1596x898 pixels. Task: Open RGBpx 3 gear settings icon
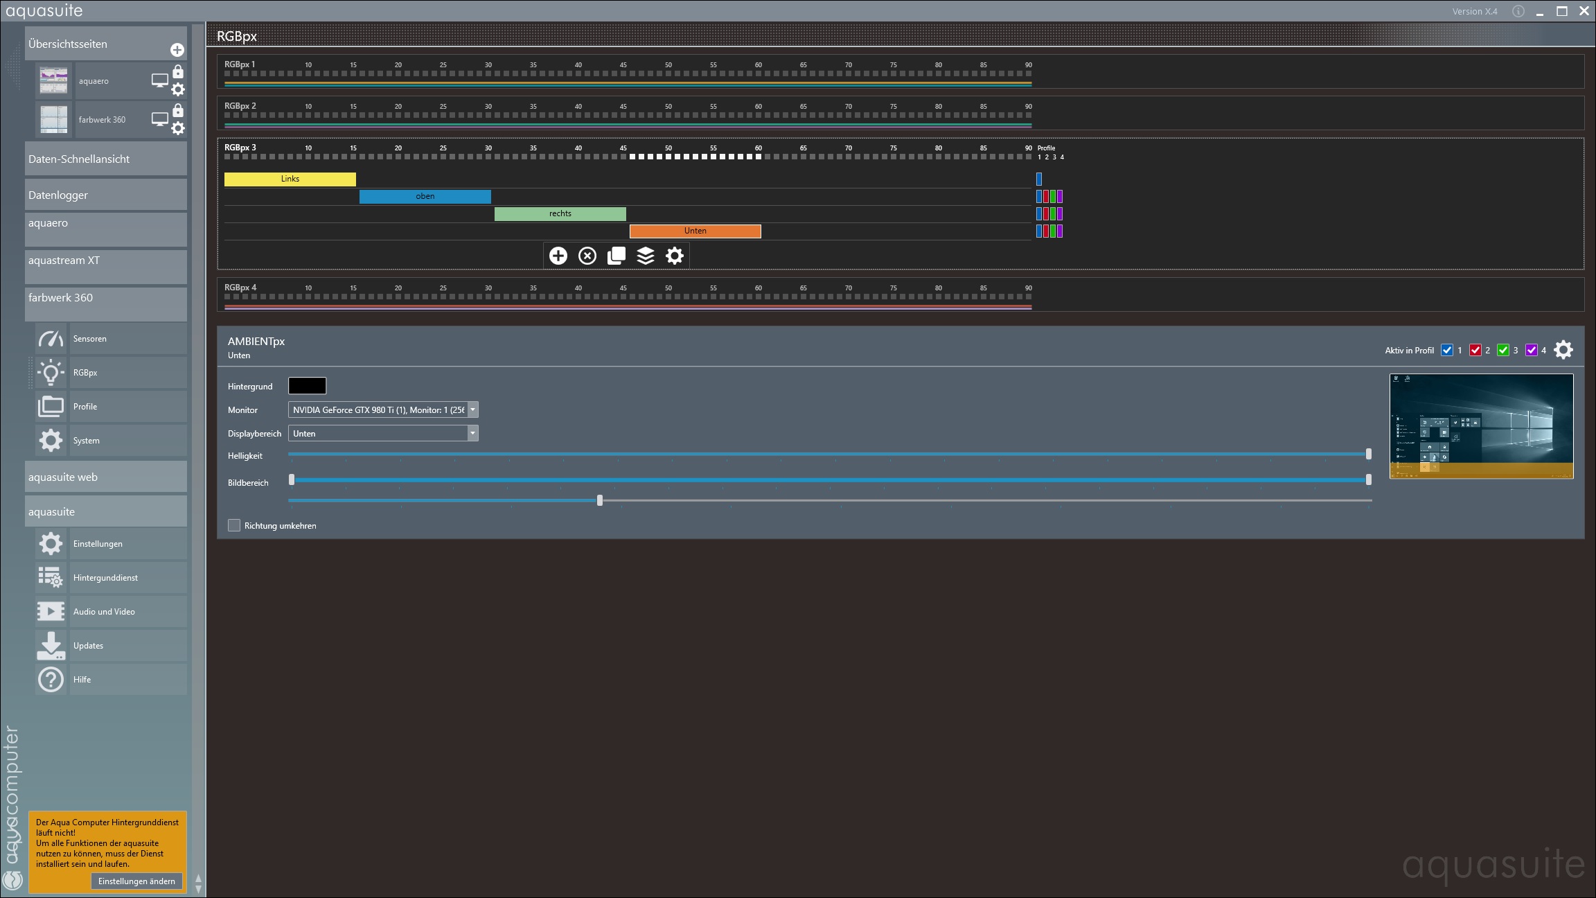675,256
